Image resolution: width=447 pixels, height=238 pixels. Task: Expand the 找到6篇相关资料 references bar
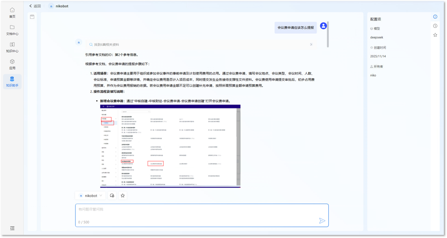pos(200,44)
